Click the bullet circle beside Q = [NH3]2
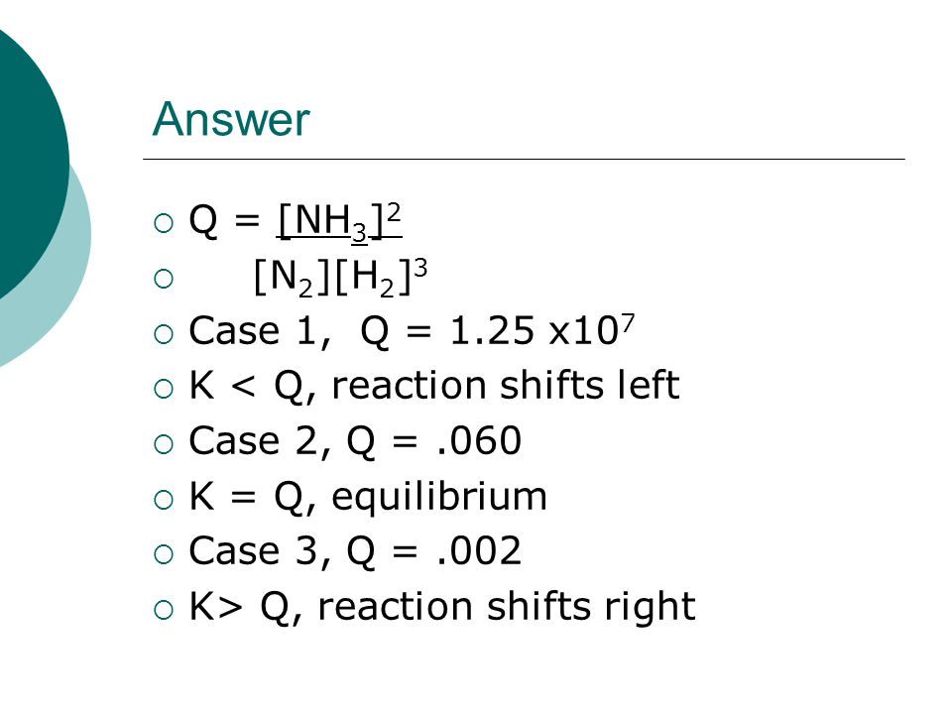Screen dimensions: 952x714 [x=164, y=223]
